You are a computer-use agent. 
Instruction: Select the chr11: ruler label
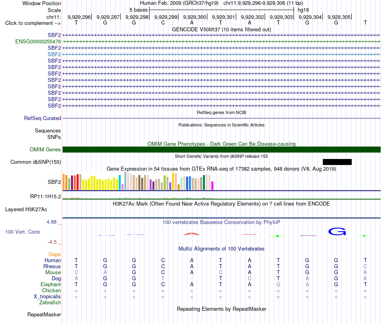point(54,17)
